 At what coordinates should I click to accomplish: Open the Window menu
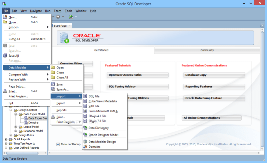[x=81, y=11]
